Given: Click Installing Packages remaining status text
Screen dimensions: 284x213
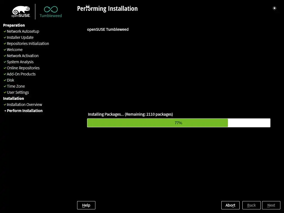Looking at the screenshot, I should pyautogui.click(x=130, y=114).
